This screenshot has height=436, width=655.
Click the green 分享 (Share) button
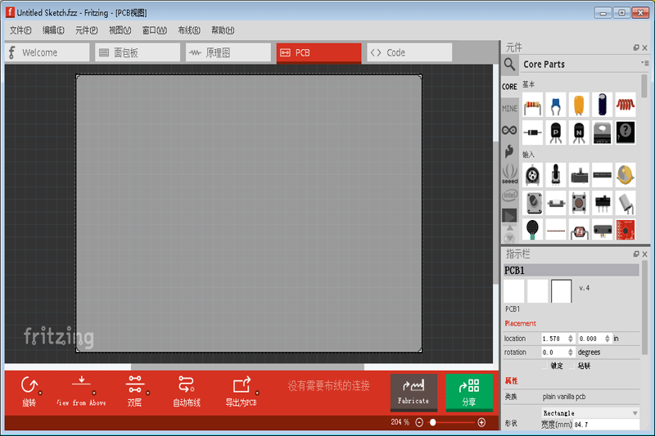469,391
